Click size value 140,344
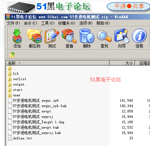The image size is (150, 146). [x=126, y=106]
